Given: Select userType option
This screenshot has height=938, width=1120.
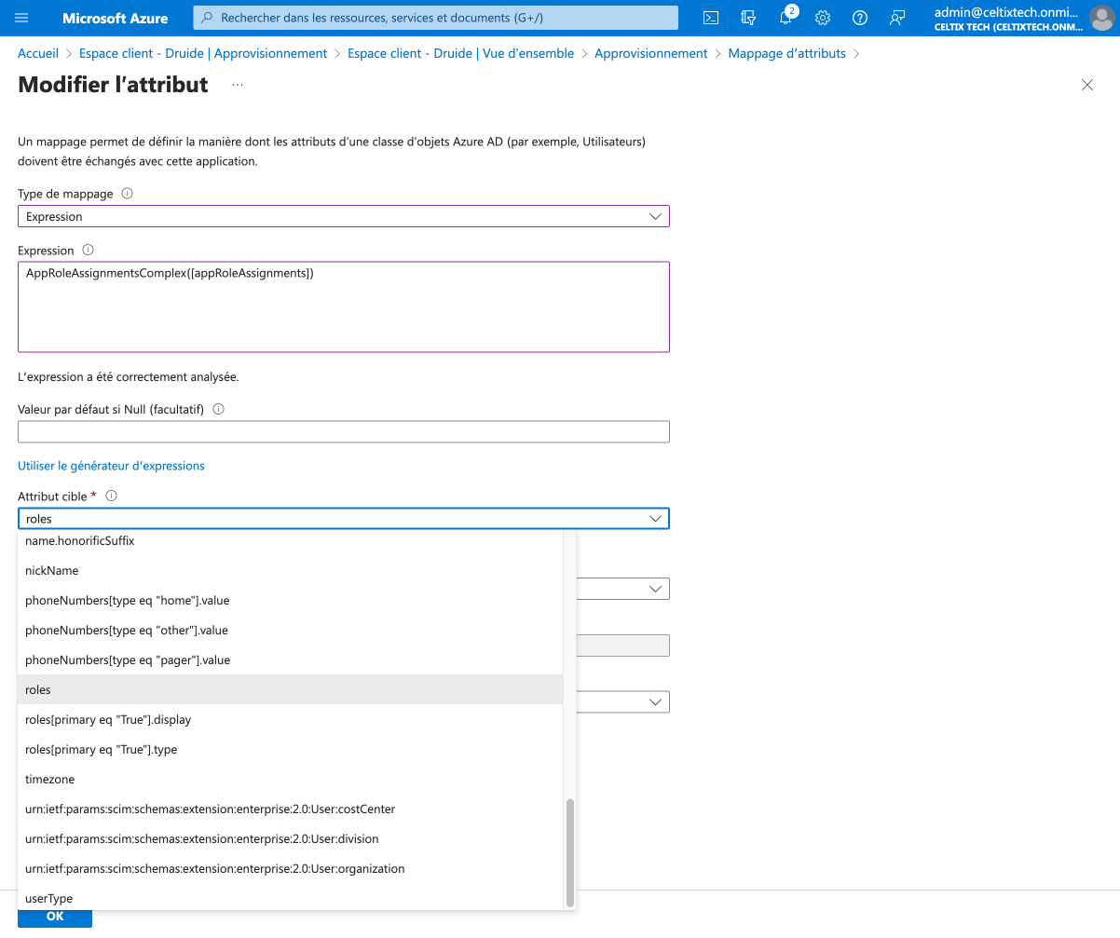Looking at the screenshot, I should [291, 898].
